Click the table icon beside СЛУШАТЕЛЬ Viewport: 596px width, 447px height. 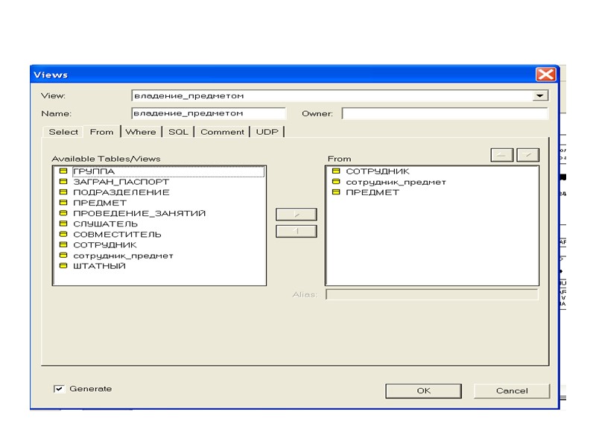click(x=63, y=223)
